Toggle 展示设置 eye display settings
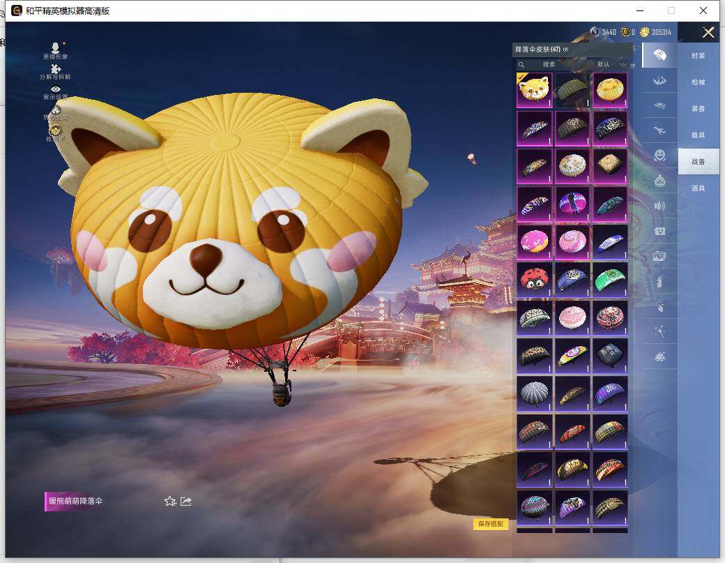Viewport: 725px width, 563px height. tap(56, 92)
